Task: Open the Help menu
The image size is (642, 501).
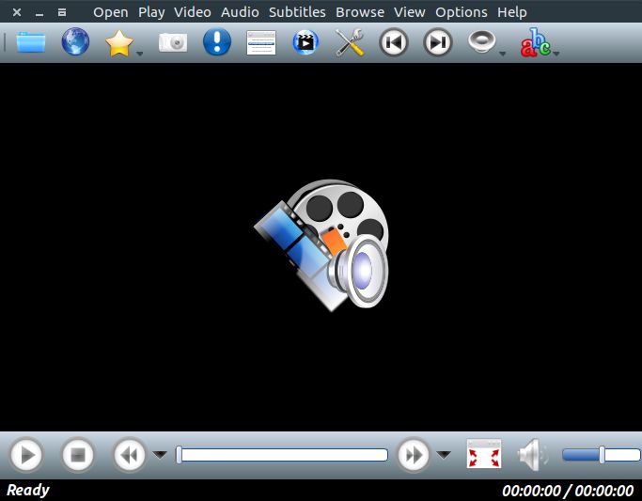Action: click(x=512, y=12)
